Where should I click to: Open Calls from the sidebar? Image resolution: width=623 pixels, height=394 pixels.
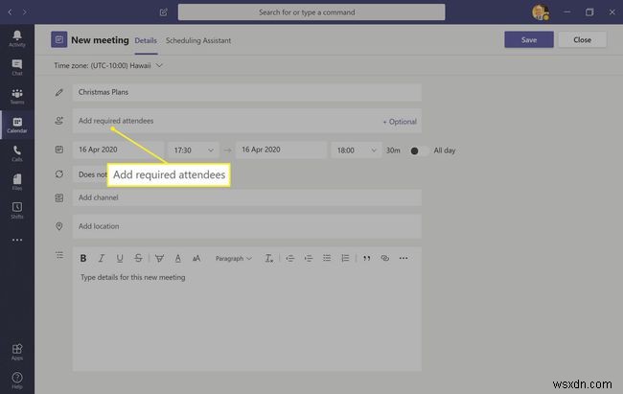click(x=17, y=153)
